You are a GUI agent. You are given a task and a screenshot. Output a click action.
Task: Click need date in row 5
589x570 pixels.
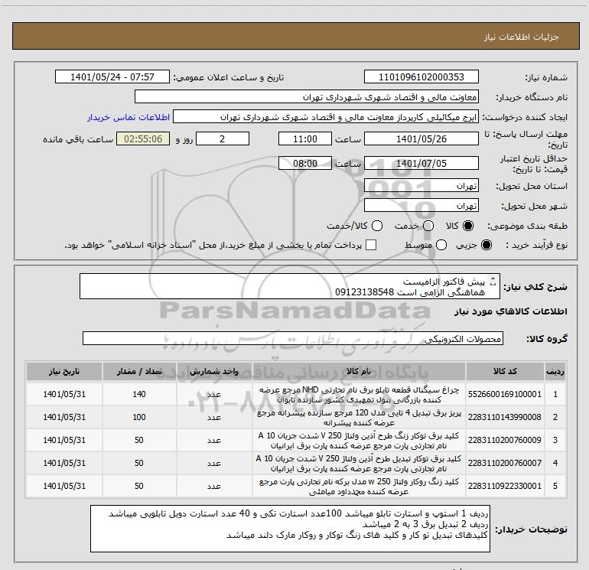[x=64, y=486]
